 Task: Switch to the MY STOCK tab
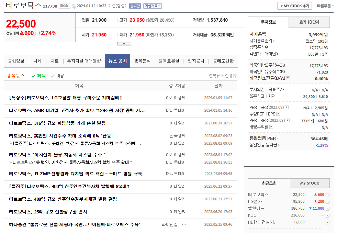(310, 184)
